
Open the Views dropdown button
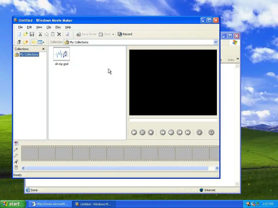(x=41, y=42)
